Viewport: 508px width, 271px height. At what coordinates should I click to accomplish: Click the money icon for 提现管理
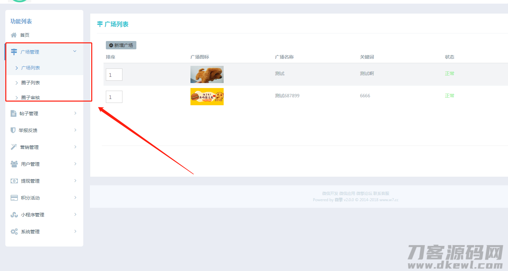14,181
